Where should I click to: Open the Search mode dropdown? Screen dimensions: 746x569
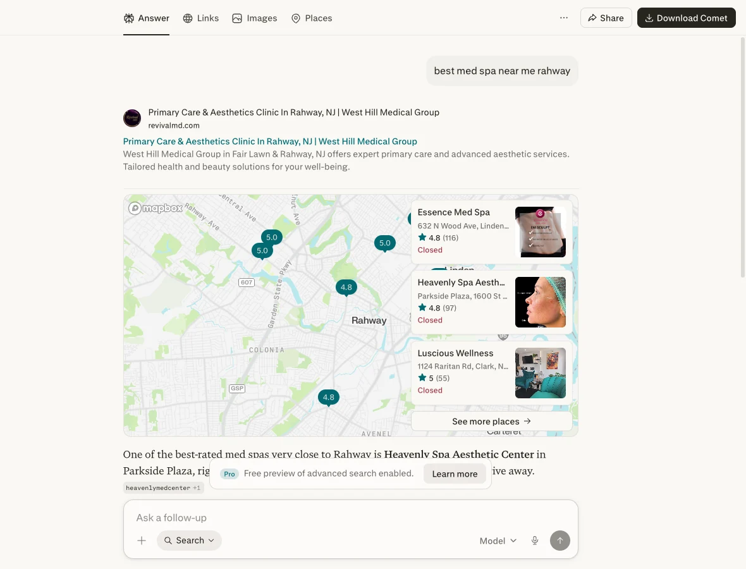coord(190,541)
